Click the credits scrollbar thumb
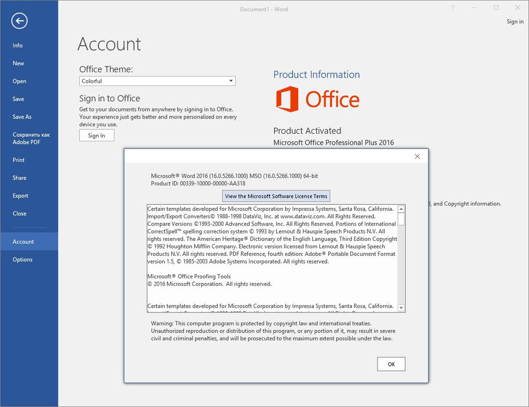The image size is (529, 407). pyautogui.click(x=401, y=219)
